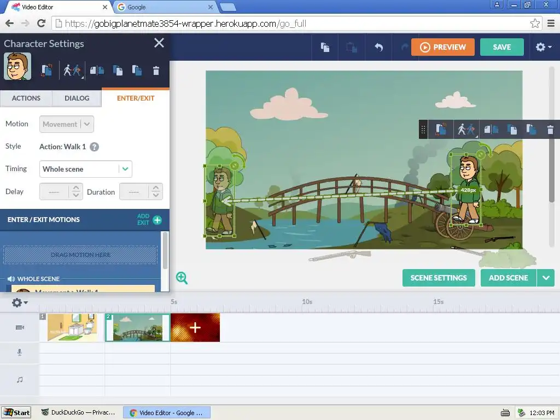Click walking movement icon in Character Settings panel
This screenshot has height=420, width=560.
[72, 71]
